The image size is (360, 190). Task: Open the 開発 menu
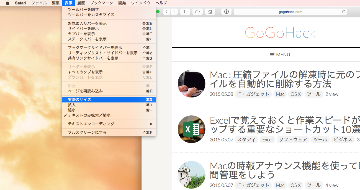(122, 3)
